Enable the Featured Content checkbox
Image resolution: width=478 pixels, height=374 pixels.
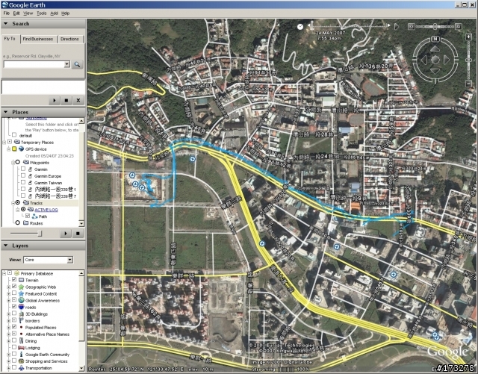(x=14, y=293)
